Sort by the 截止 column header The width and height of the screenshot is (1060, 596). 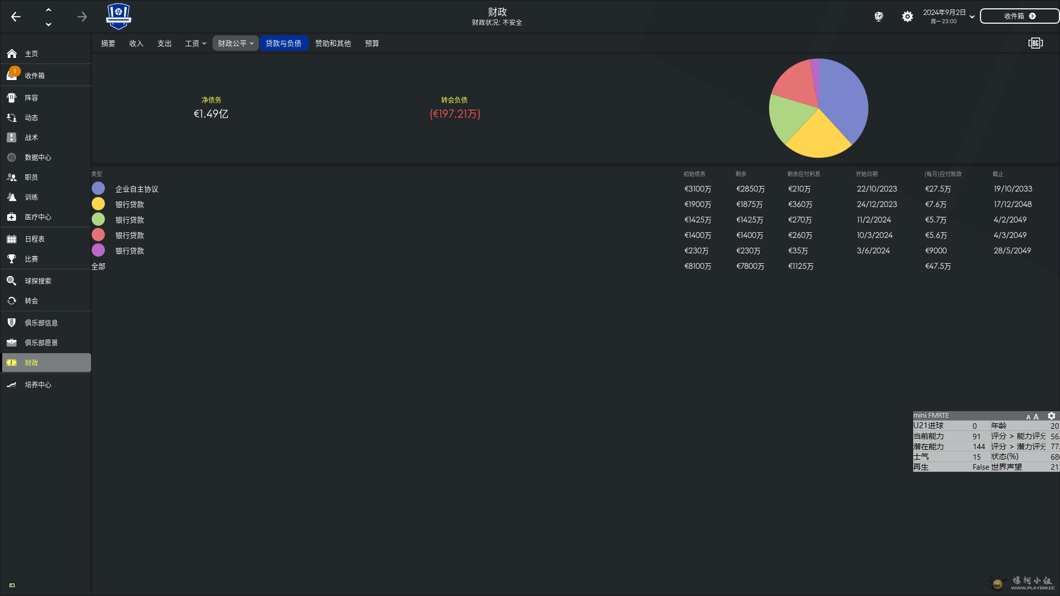[998, 174]
